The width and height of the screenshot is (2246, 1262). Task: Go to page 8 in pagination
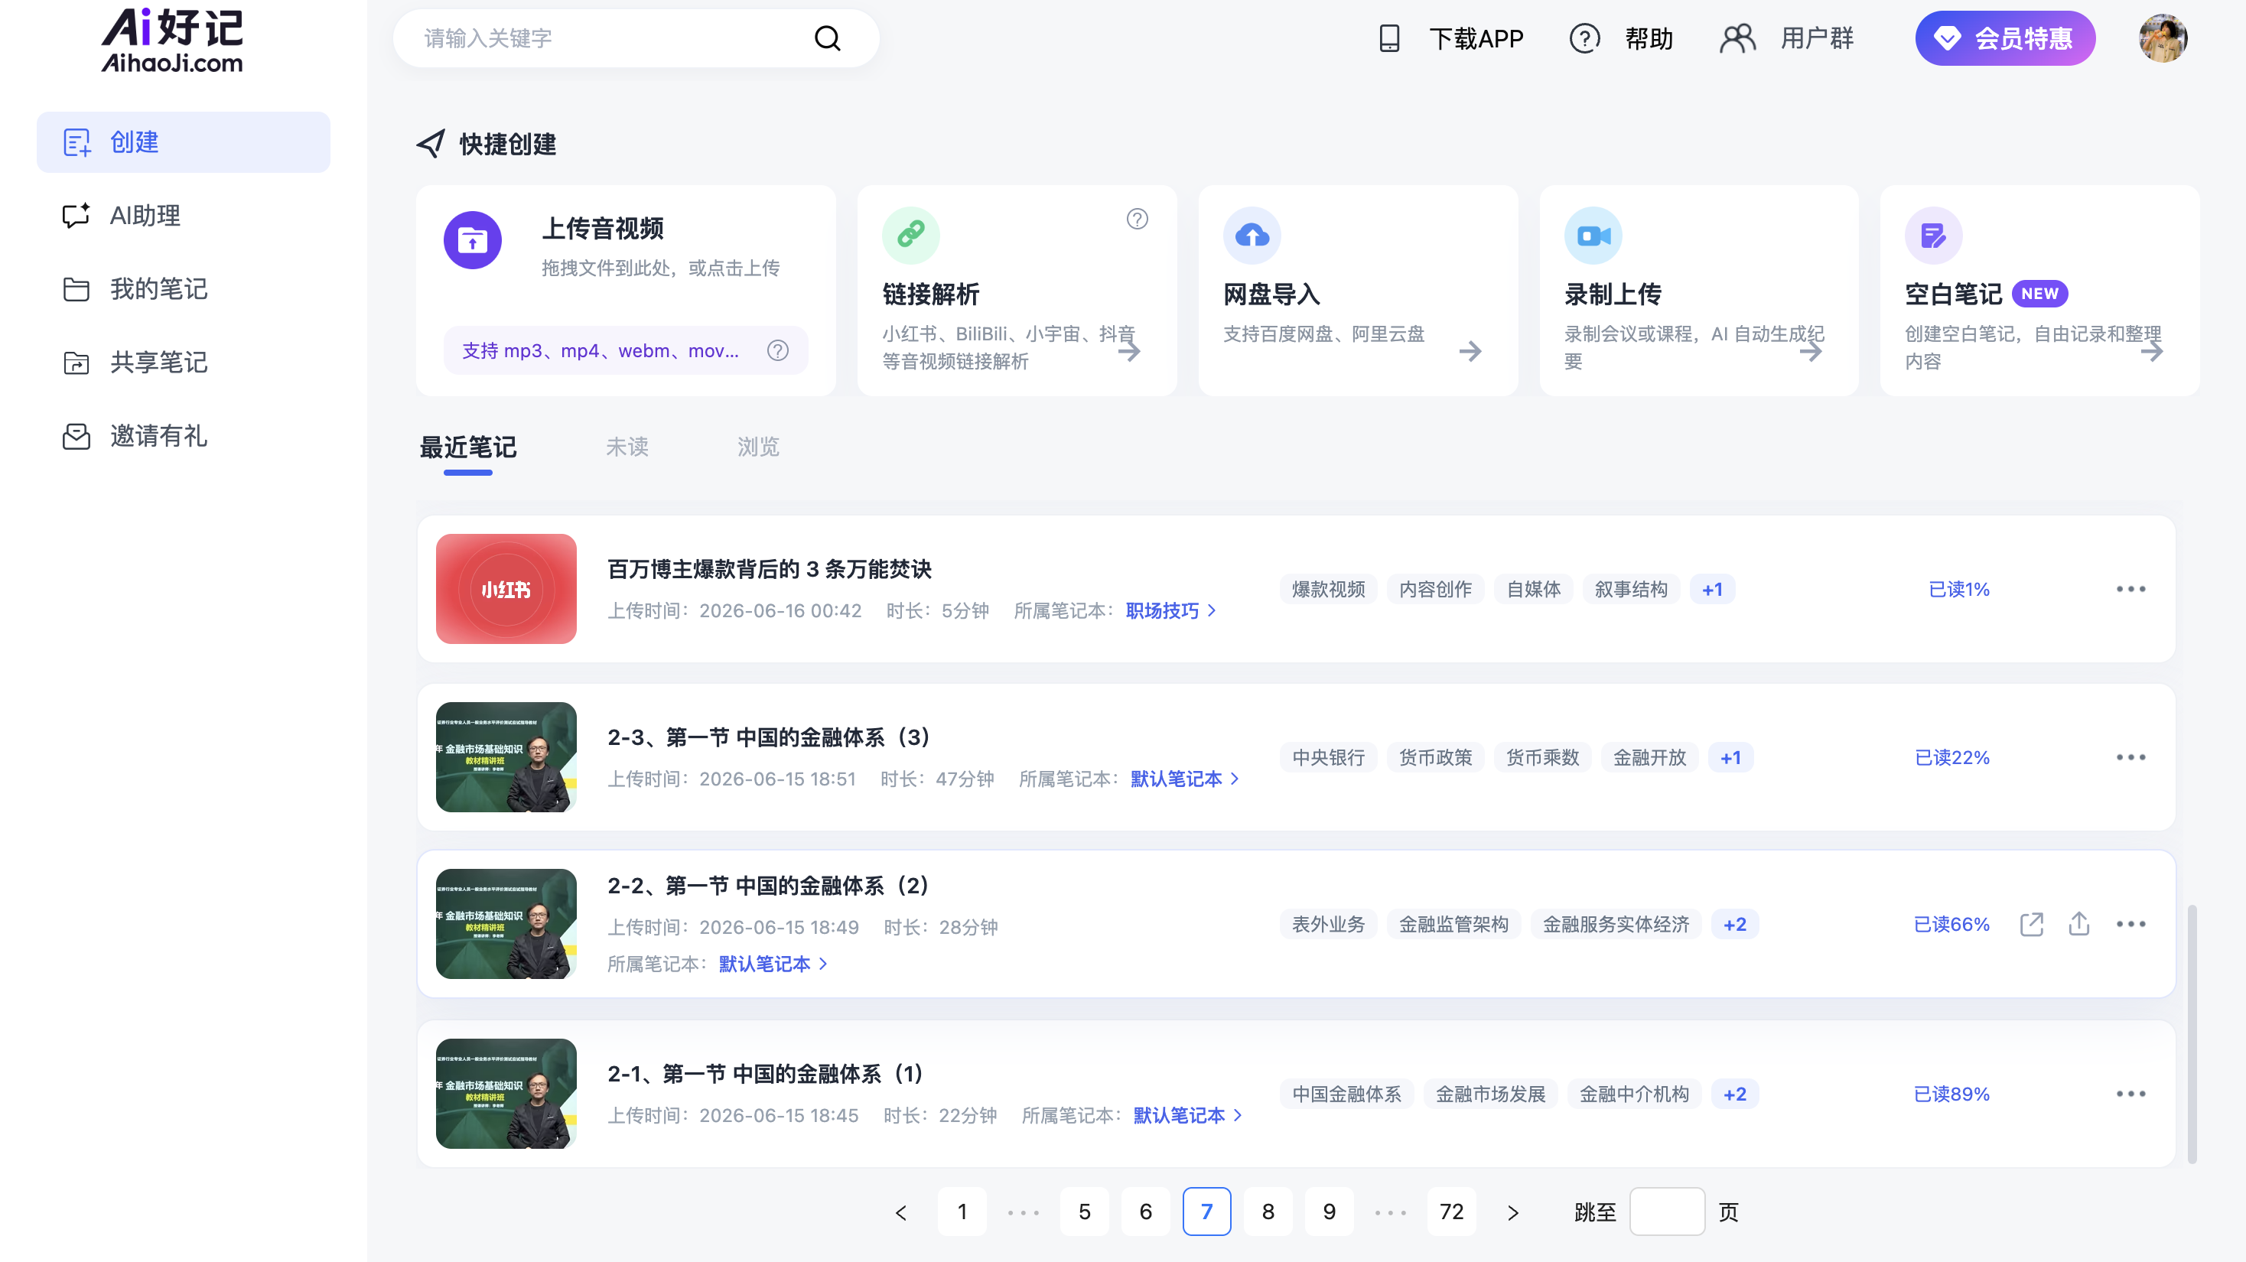(1268, 1212)
